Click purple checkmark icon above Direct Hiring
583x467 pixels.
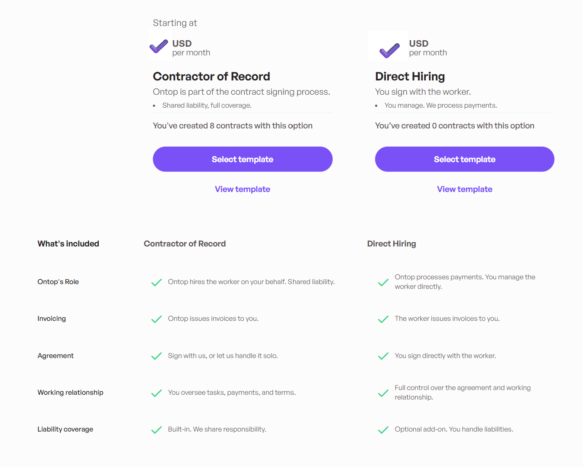coord(389,51)
